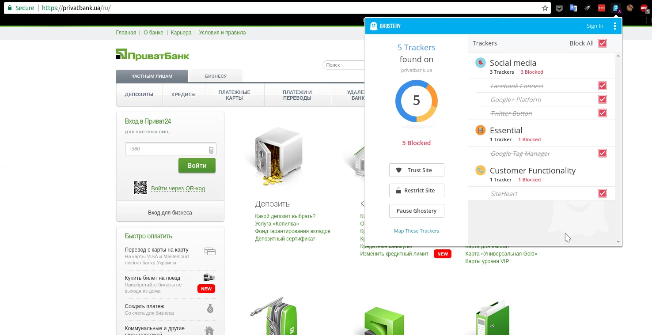Switch to the БИЗНЕСУ tab
652x335 pixels.
coord(216,76)
